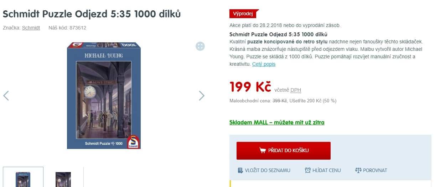435x187 pixels.
Task: Click the scales icon for Porovnat
Action: tap(358, 170)
